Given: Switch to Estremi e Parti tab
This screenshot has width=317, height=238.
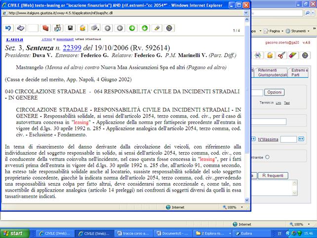Looking at the screenshot, I should point(299,73).
